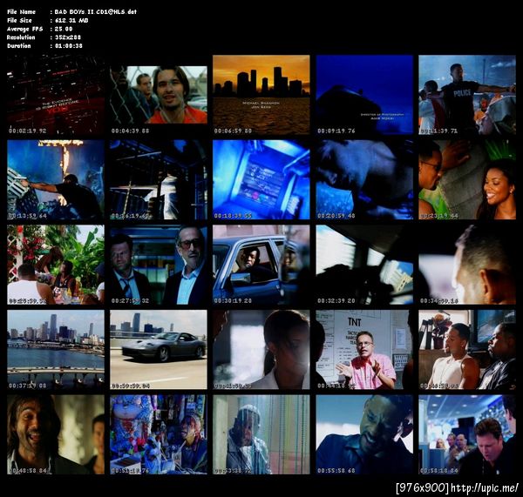523x497 pixels.
Task: Select the smiling woman thumbnail at 00:23:19
Action: [467, 180]
